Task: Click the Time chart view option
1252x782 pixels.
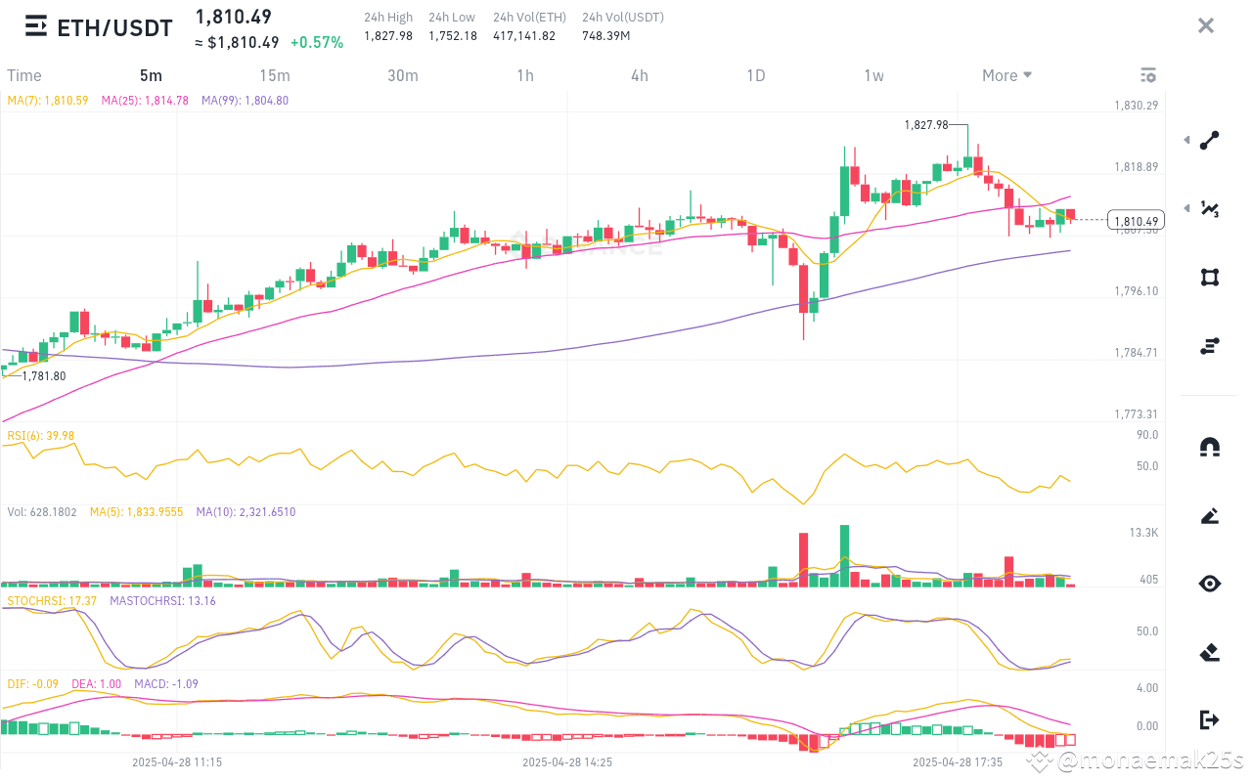Action: (x=24, y=75)
